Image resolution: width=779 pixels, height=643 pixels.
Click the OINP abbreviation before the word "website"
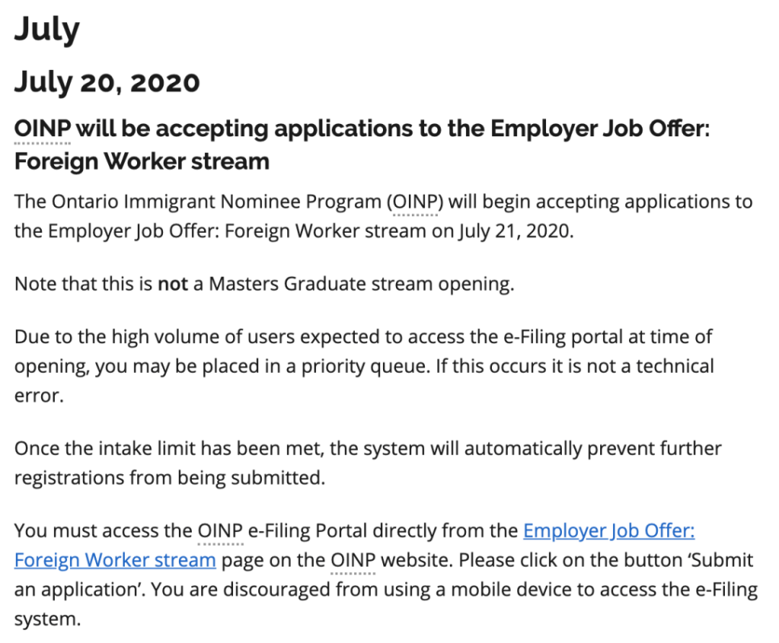(x=353, y=561)
